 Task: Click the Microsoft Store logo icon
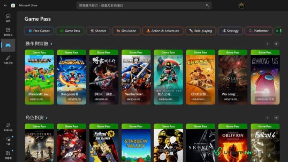13,5
